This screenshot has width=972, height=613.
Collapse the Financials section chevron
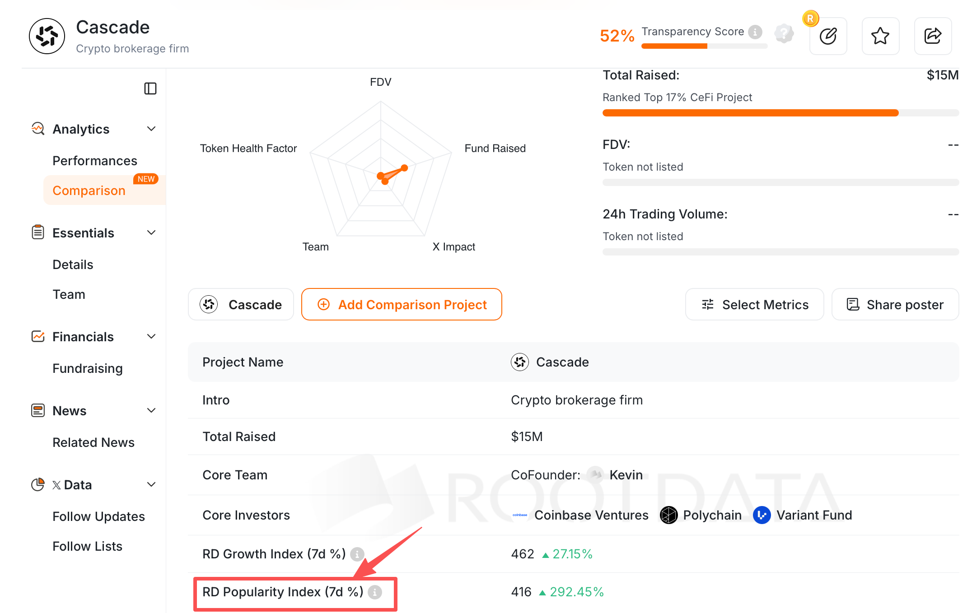[x=151, y=337]
